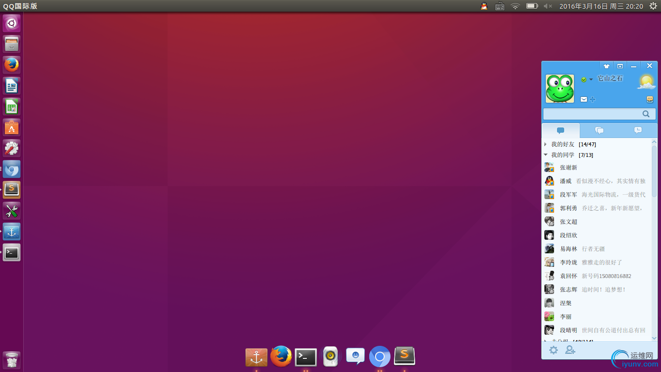Open LibreOffice Writer in the launcher

click(12, 86)
